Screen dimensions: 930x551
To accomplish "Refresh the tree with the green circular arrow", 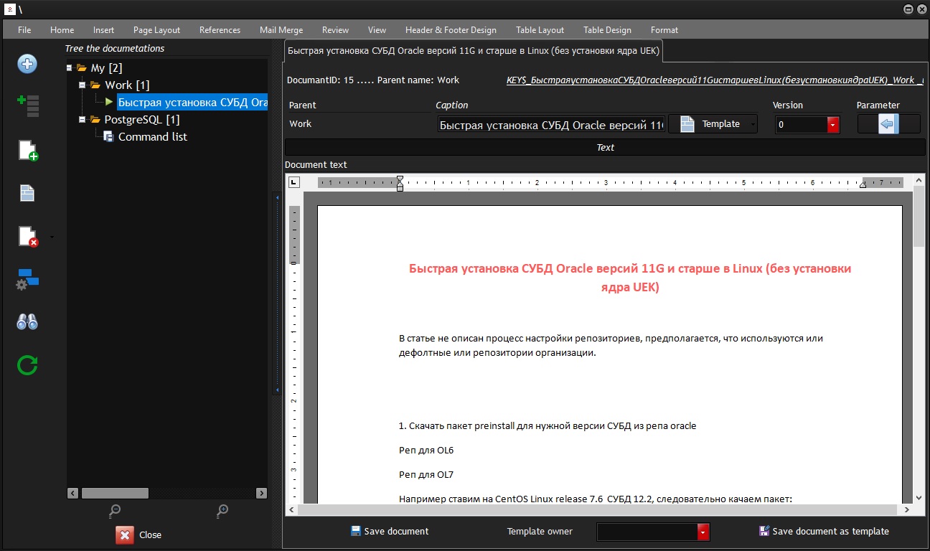I will (27, 365).
